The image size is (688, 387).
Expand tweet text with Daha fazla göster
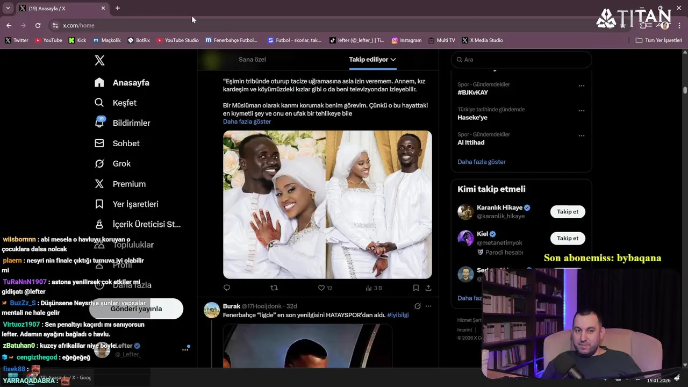pos(247,121)
